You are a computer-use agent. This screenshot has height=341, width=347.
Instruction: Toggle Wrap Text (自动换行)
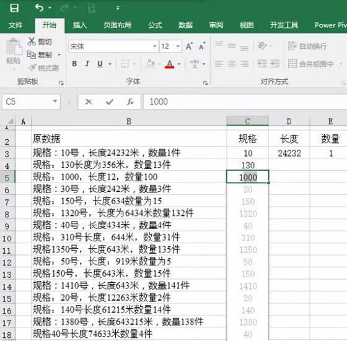307,46
